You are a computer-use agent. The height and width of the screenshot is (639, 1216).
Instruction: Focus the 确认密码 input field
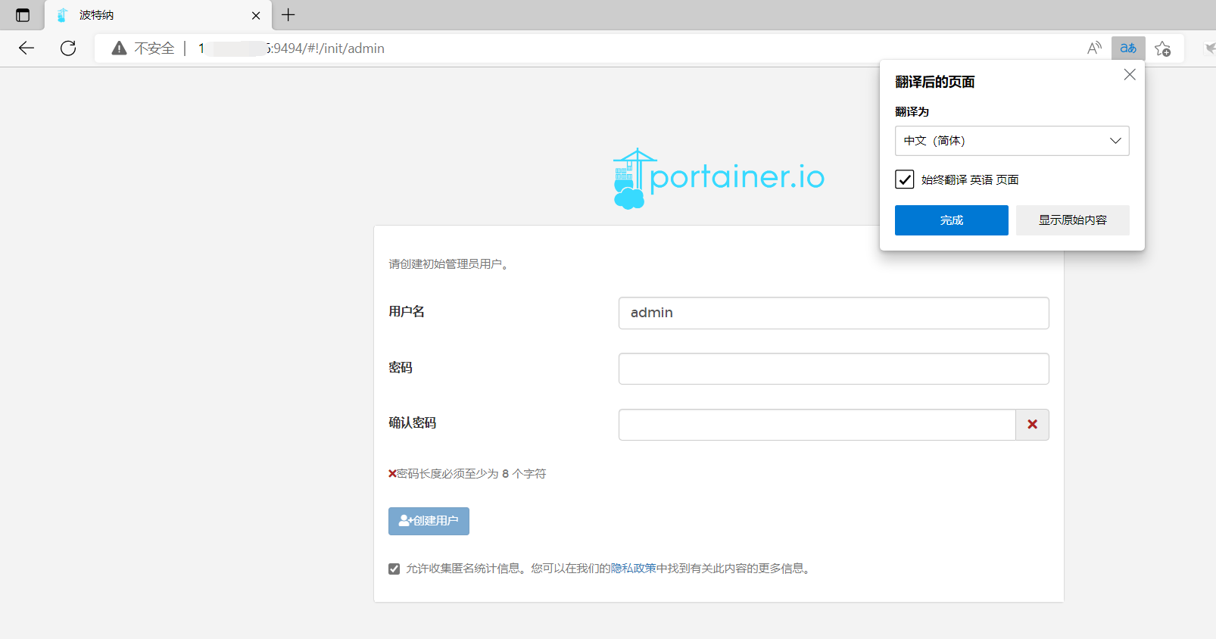click(817, 425)
